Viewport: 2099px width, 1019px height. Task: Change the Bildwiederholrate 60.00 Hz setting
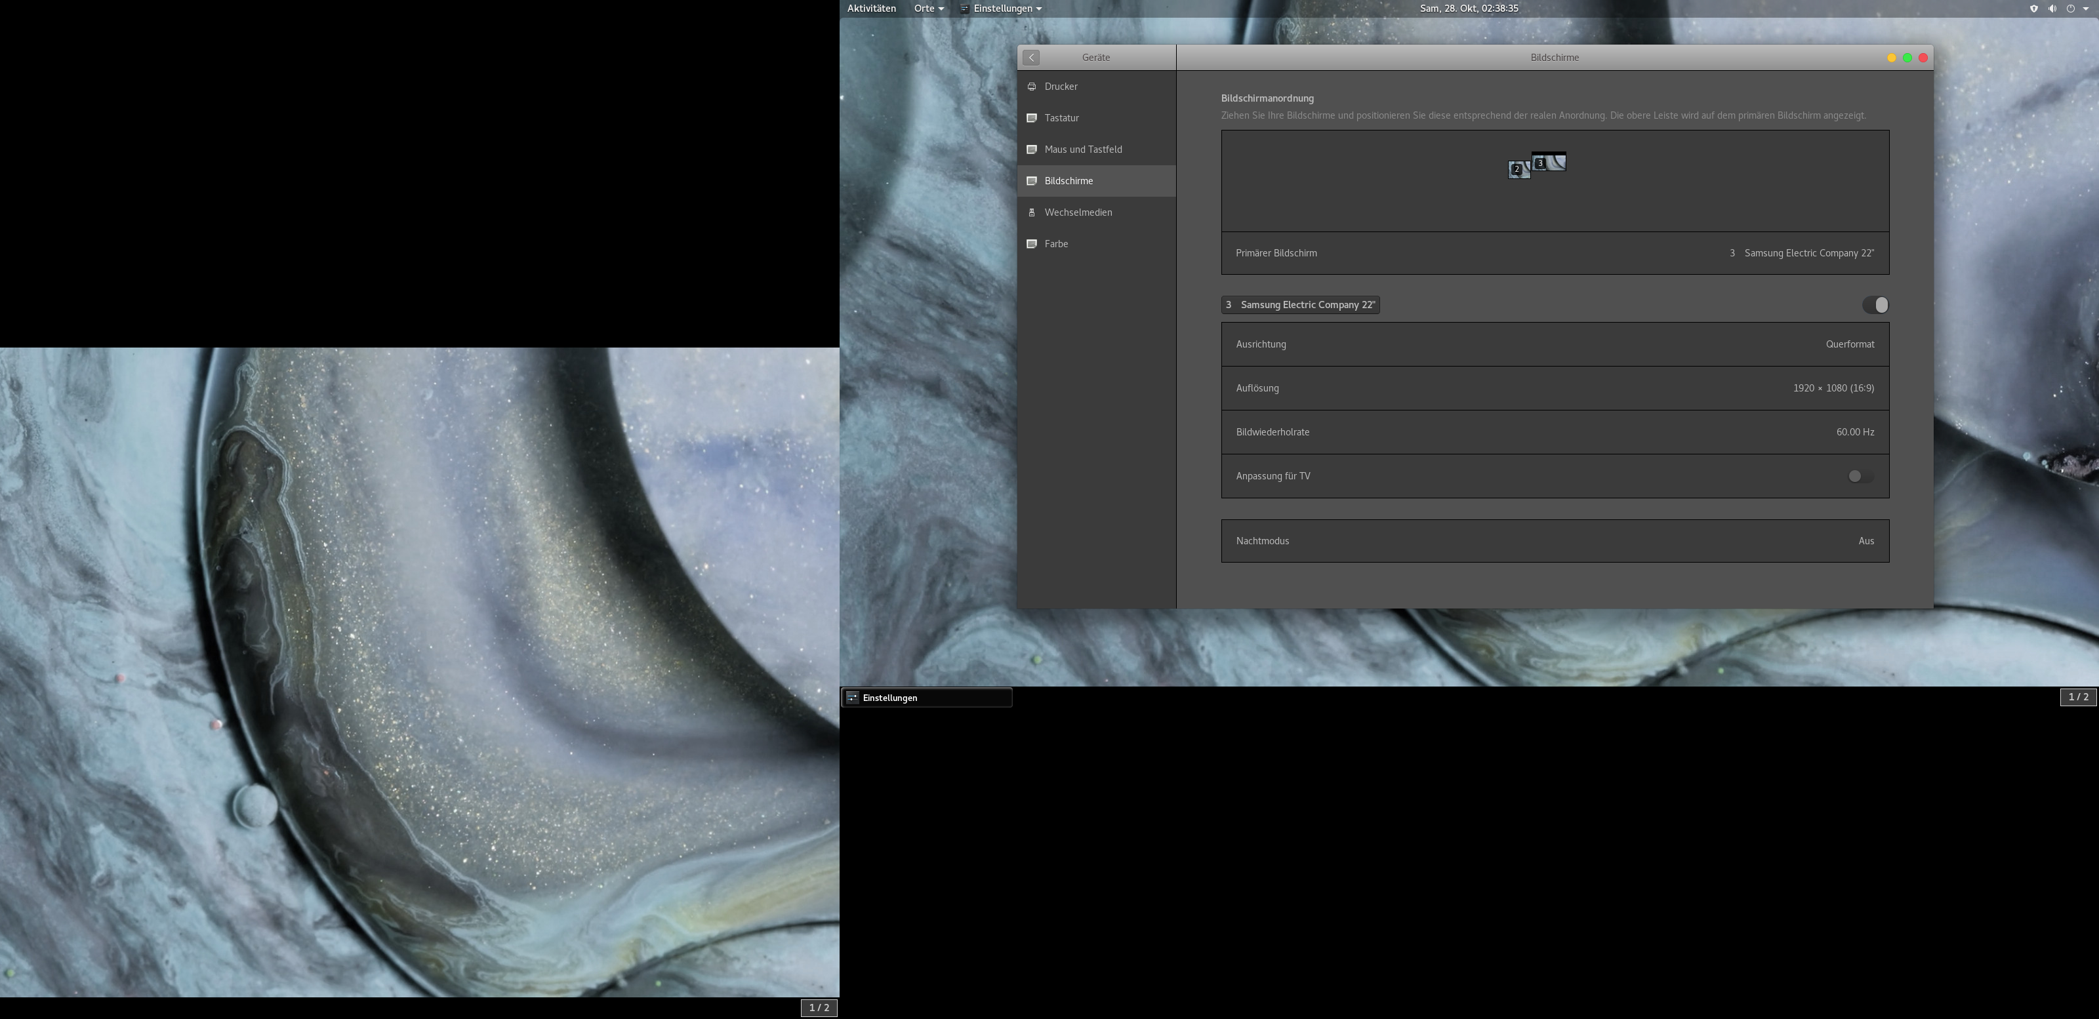coord(1555,433)
